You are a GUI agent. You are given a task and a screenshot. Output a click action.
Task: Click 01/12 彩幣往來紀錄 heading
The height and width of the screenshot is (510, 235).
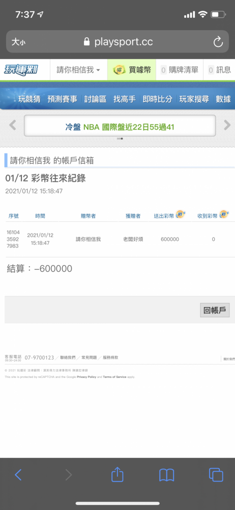45,178
